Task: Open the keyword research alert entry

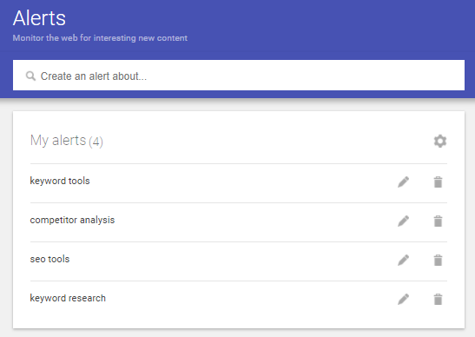Action: tap(68, 298)
